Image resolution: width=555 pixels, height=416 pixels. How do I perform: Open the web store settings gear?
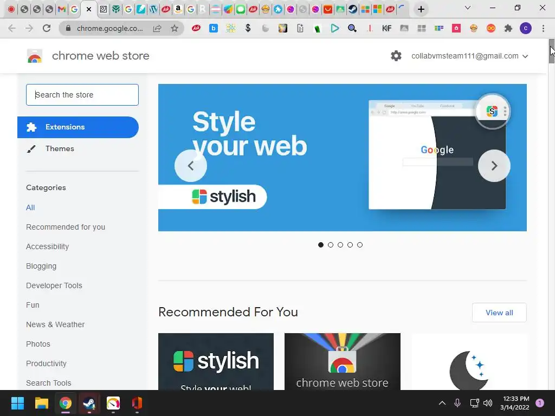click(x=396, y=56)
